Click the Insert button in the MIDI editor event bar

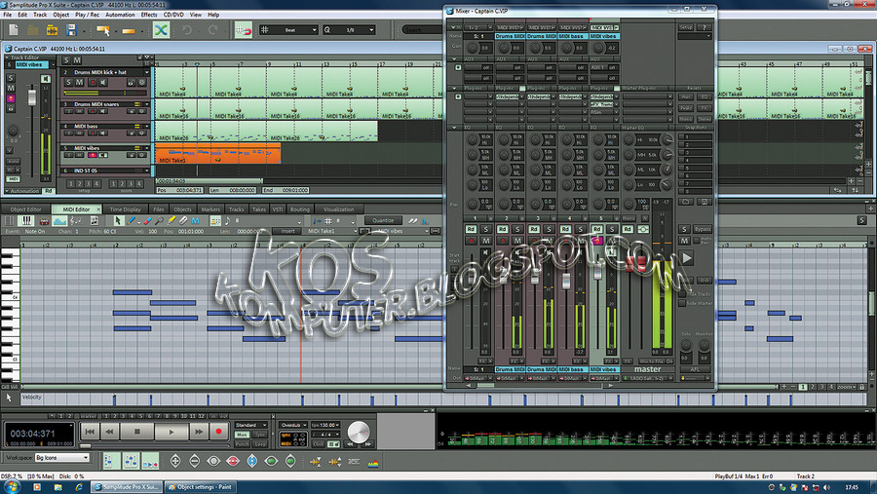point(287,231)
